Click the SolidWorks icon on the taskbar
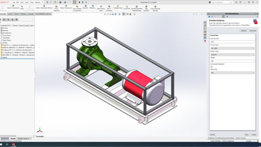The width and height of the screenshot is (261, 147). click(14, 144)
